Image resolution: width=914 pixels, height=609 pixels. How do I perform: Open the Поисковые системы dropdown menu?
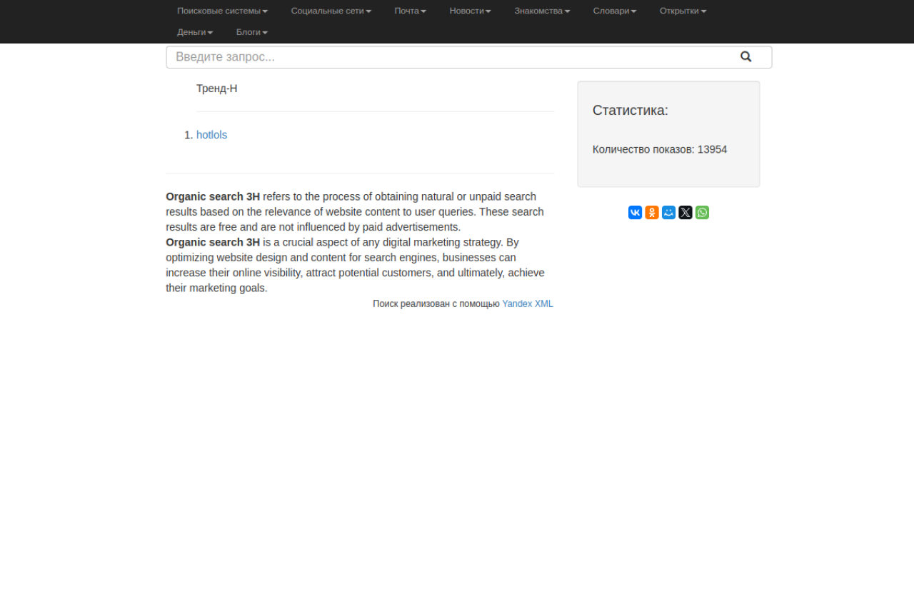[223, 11]
